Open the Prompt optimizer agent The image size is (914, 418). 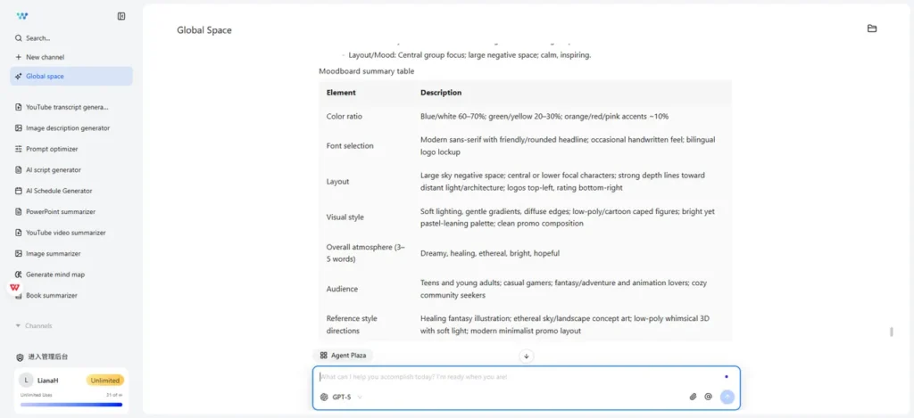click(x=52, y=149)
